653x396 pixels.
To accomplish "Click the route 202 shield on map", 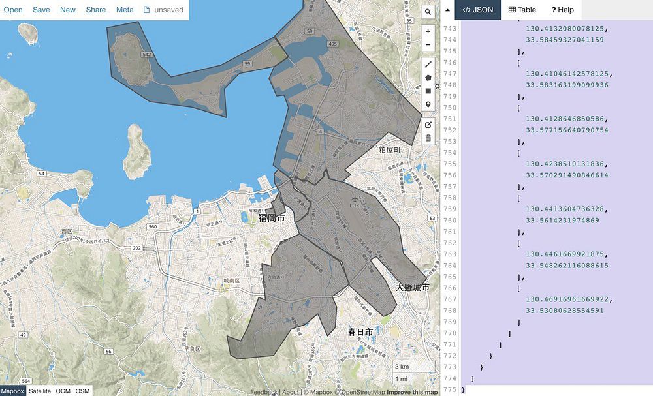I will click(x=136, y=248).
